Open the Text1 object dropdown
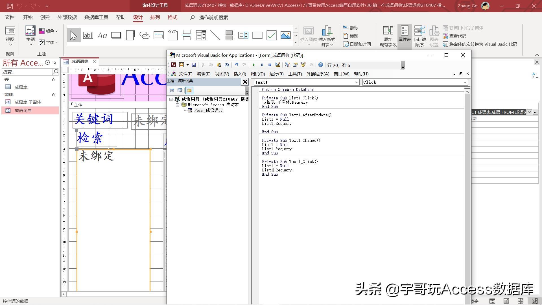542x305 pixels. click(x=357, y=82)
